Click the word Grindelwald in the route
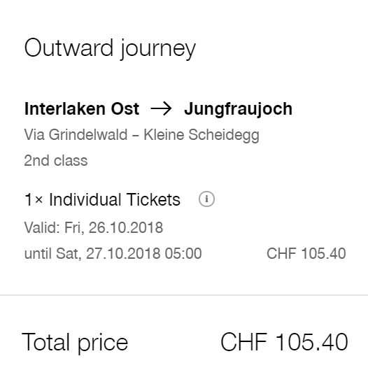 [88, 134]
